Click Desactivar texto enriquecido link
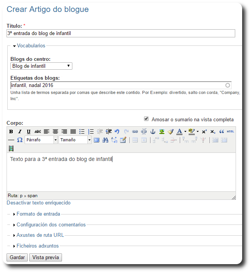 pos(38,203)
